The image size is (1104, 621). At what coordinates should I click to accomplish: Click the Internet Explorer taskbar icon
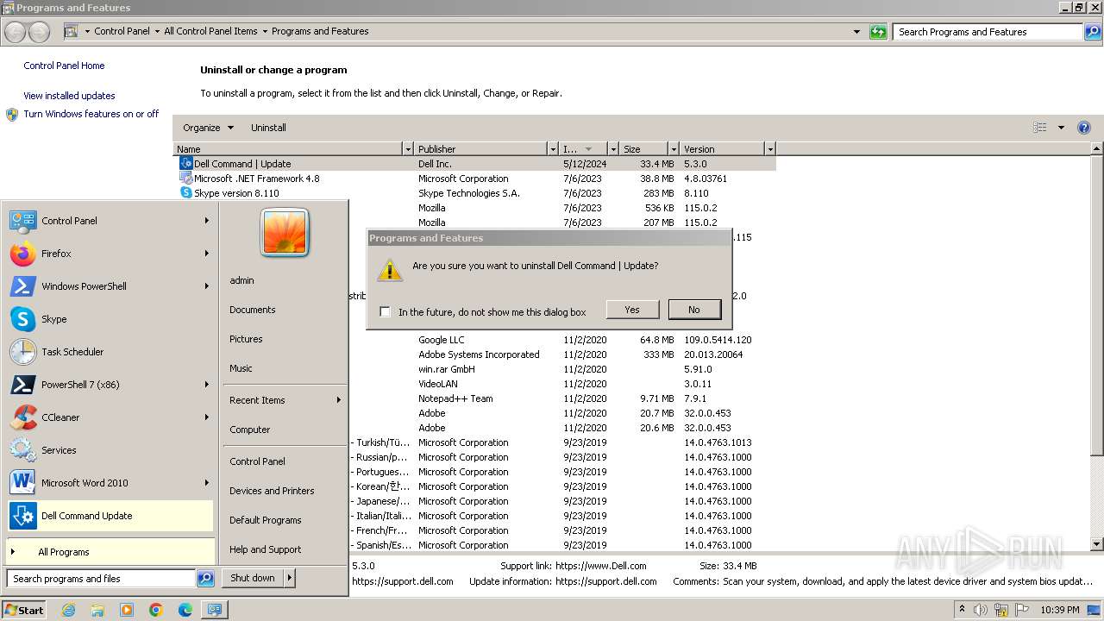click(x=68, y=610)
